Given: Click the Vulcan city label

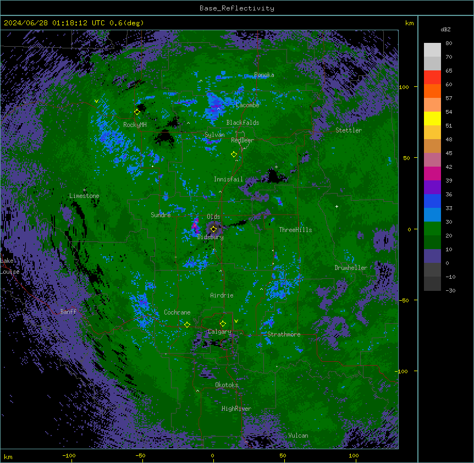Looking at the screenshot, I should (298, 436).
